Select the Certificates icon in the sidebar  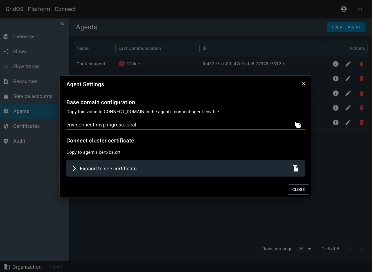[x=6, y=126]
